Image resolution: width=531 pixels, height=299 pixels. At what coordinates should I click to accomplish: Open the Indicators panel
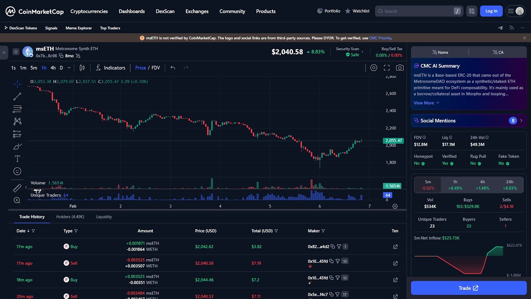tap(110, 68)
